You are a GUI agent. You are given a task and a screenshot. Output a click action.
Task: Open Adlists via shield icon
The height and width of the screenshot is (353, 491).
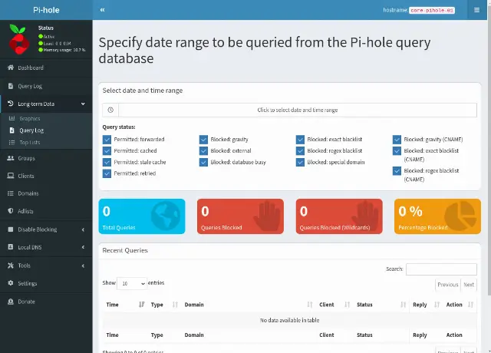pos(11,211)
